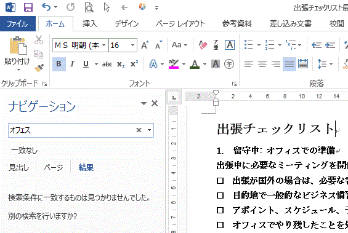Apply blue text effects A button

pos(153,64)
